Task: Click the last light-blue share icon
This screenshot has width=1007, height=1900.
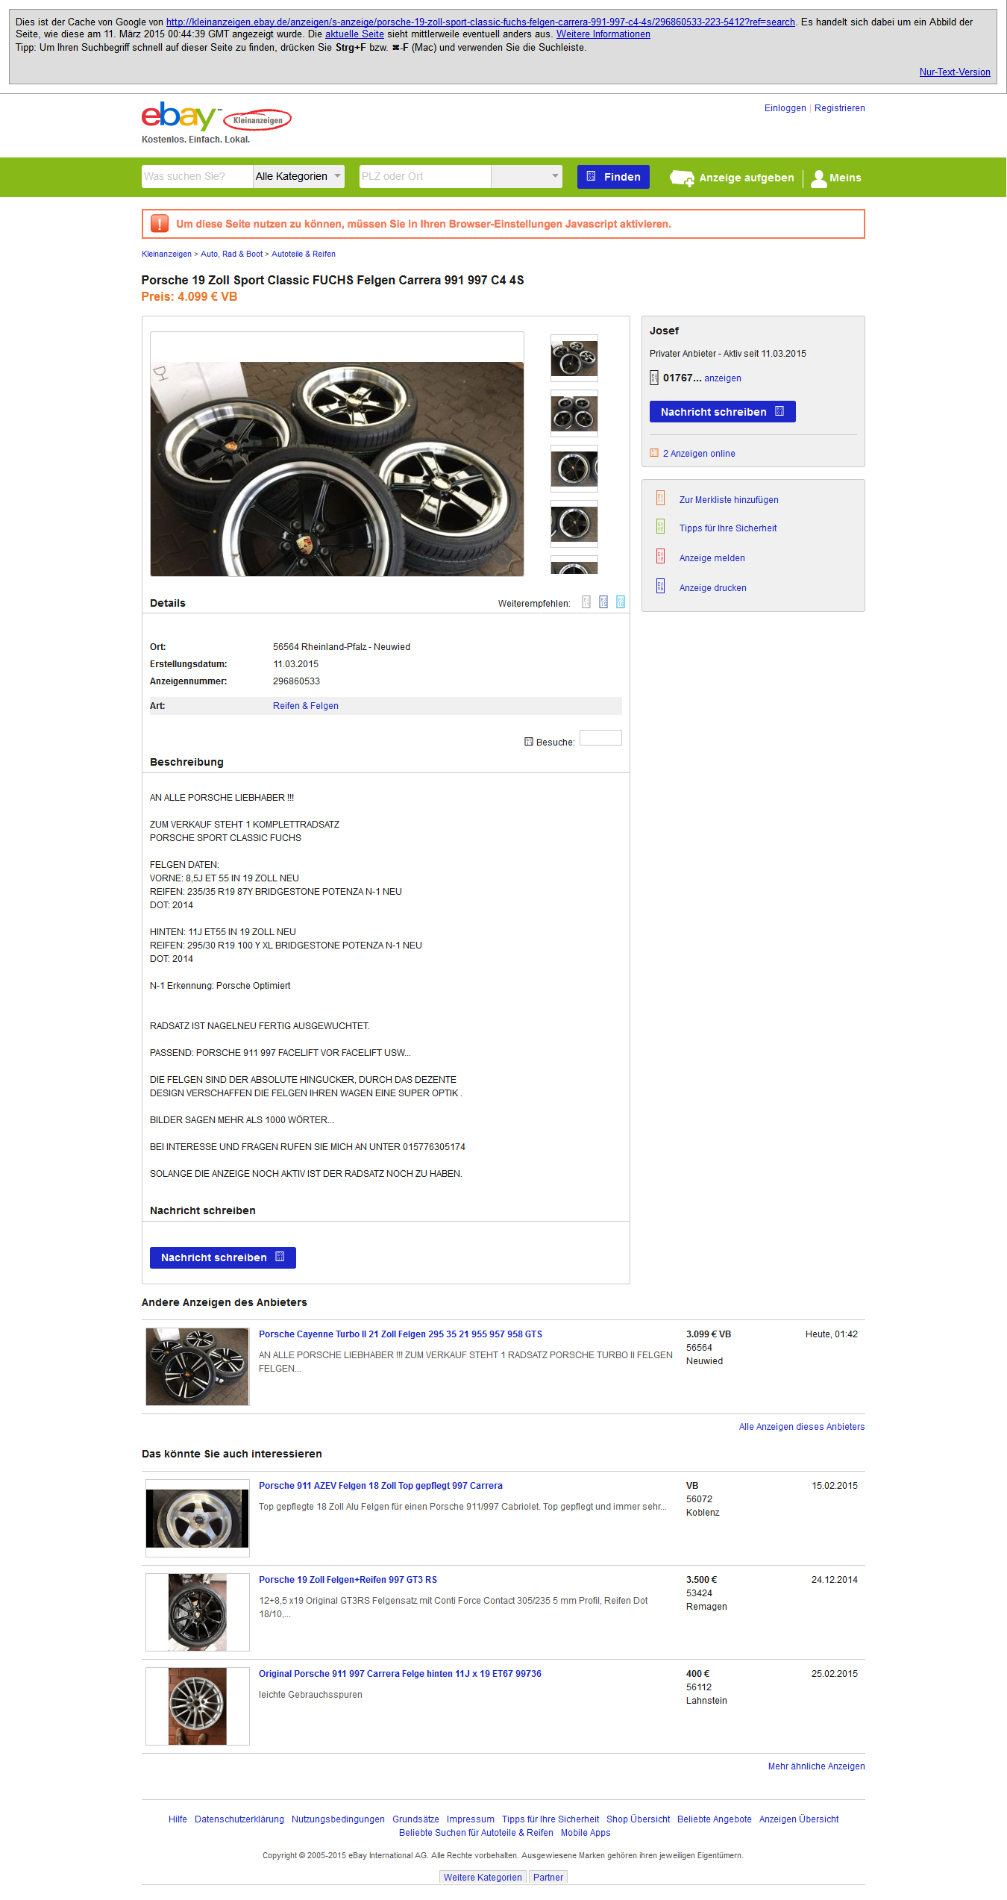Action: (621, 602)
